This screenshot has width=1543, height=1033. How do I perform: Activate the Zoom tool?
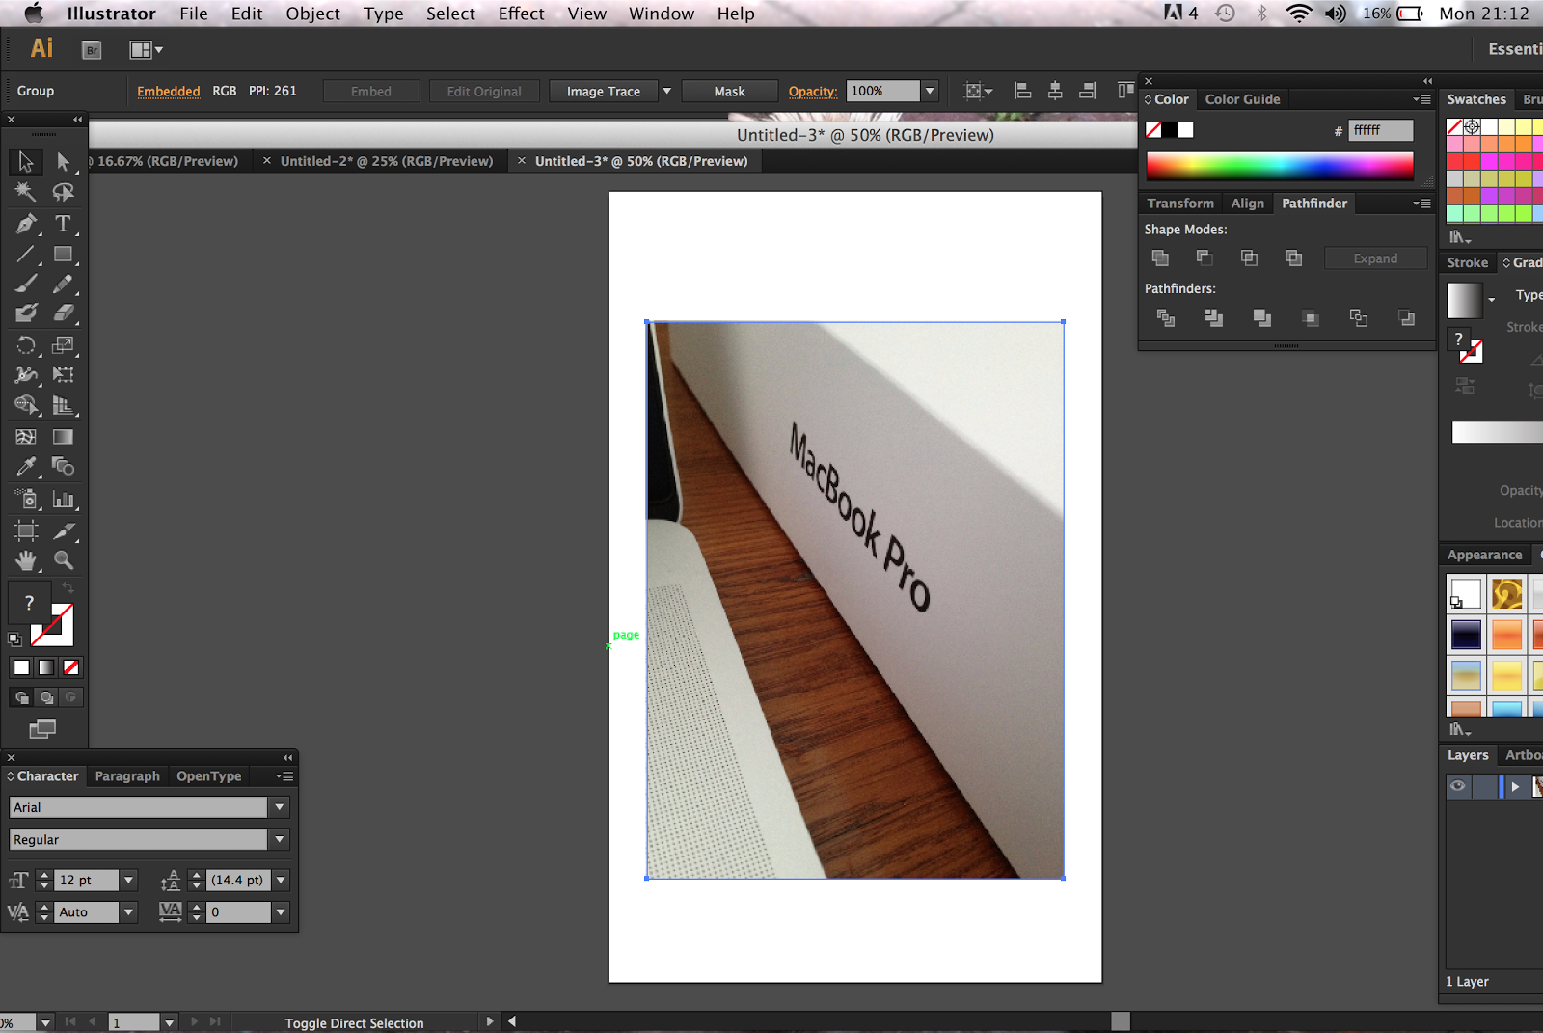[64, 560]
